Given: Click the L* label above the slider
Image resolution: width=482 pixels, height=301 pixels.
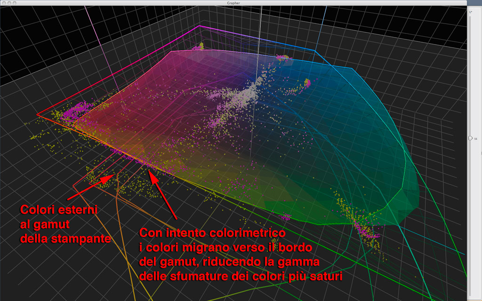Looking at the screenshot, I should pyautogui.click(x=471, y=12).
